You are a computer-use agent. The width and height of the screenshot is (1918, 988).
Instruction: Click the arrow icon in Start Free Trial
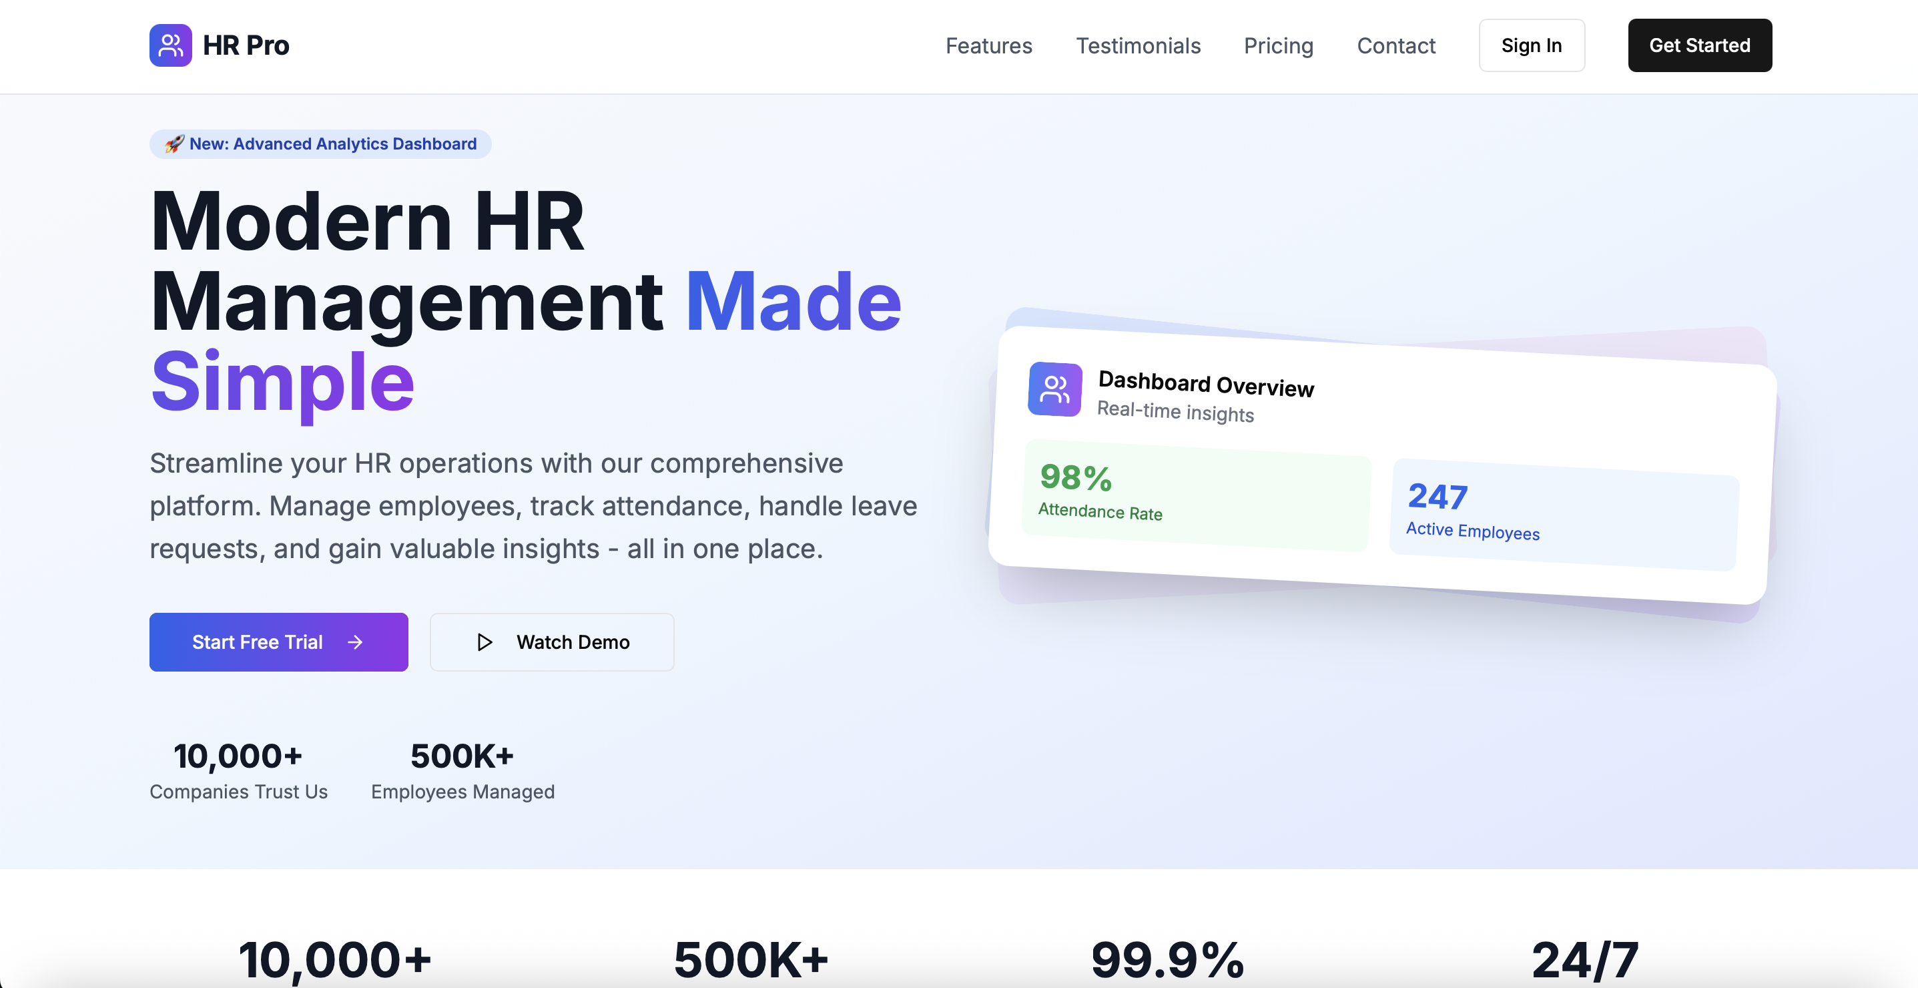click(x=355, y=642)
